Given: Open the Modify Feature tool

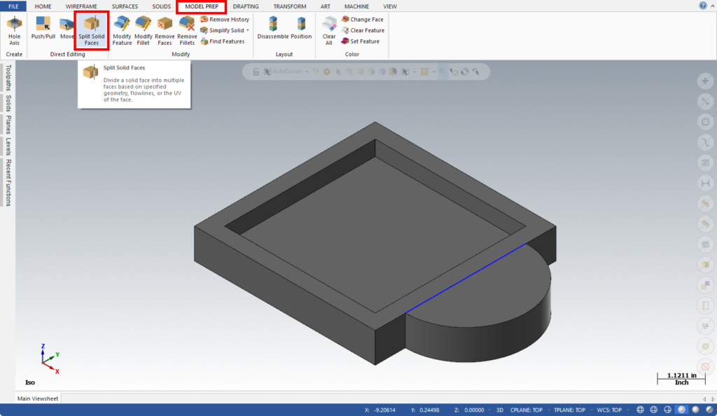Looking at the screenshot, I should point(122,30).
